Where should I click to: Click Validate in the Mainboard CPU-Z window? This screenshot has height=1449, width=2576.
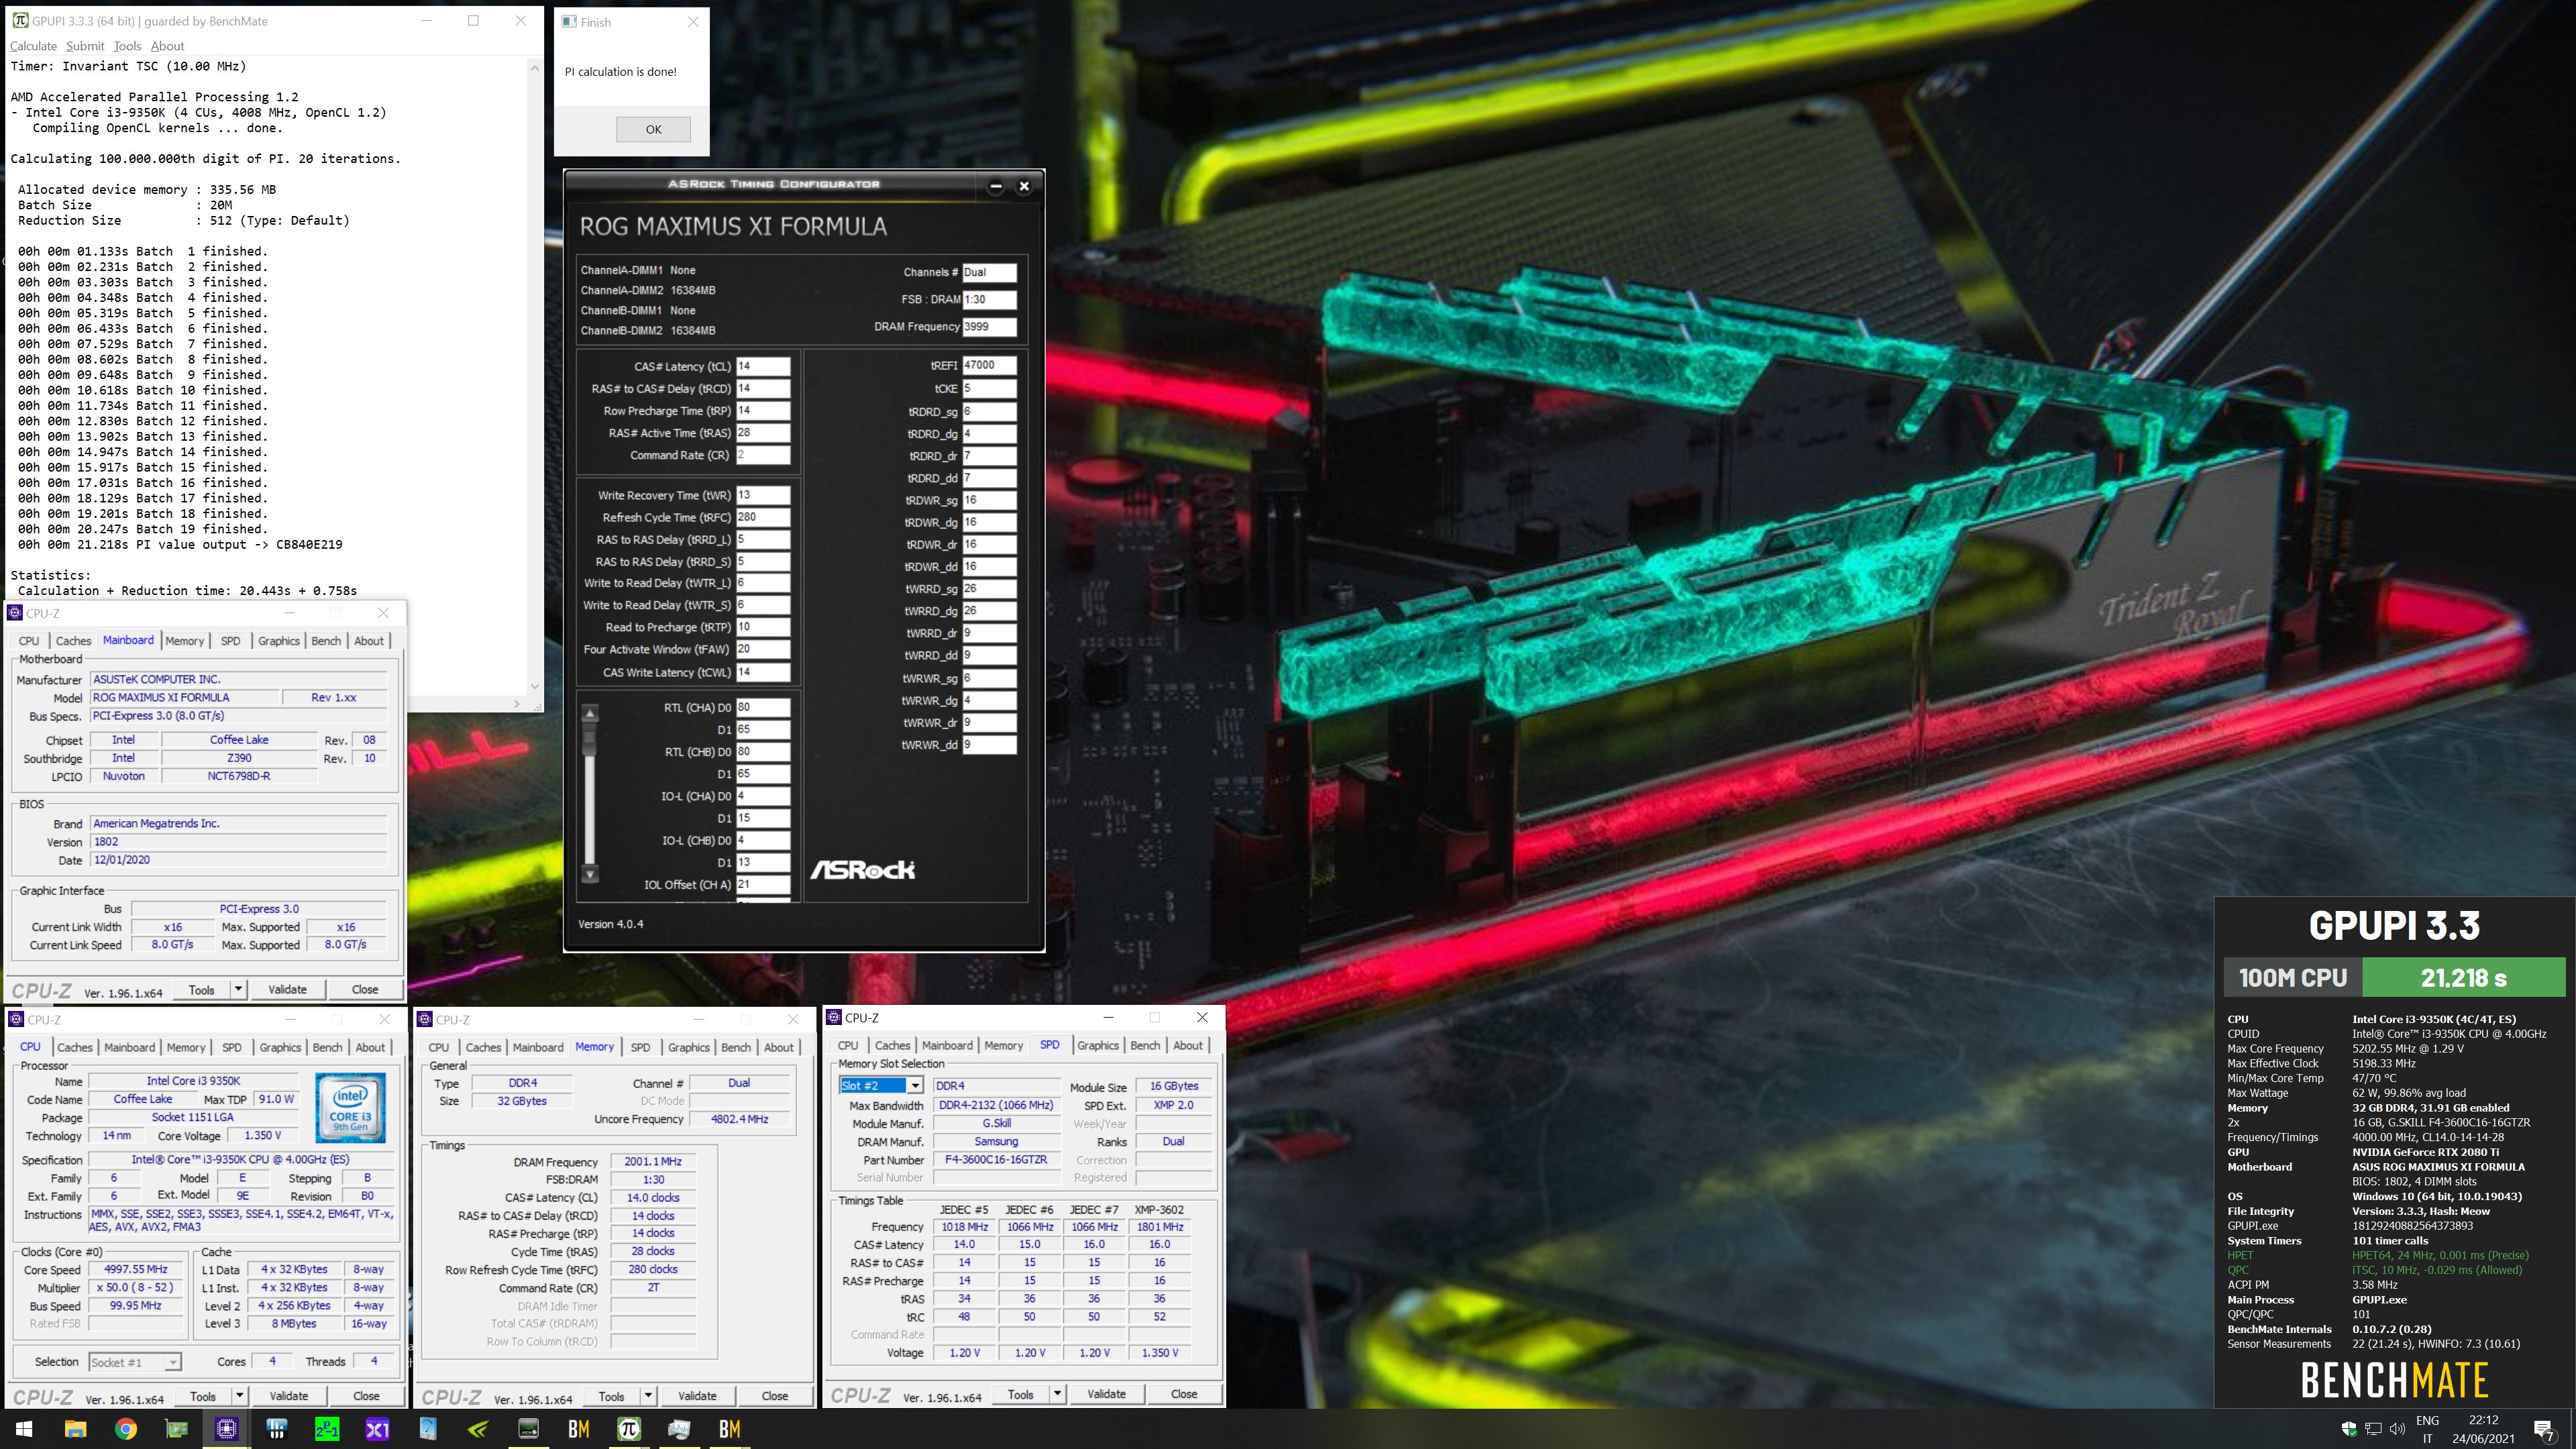[287, 989]
